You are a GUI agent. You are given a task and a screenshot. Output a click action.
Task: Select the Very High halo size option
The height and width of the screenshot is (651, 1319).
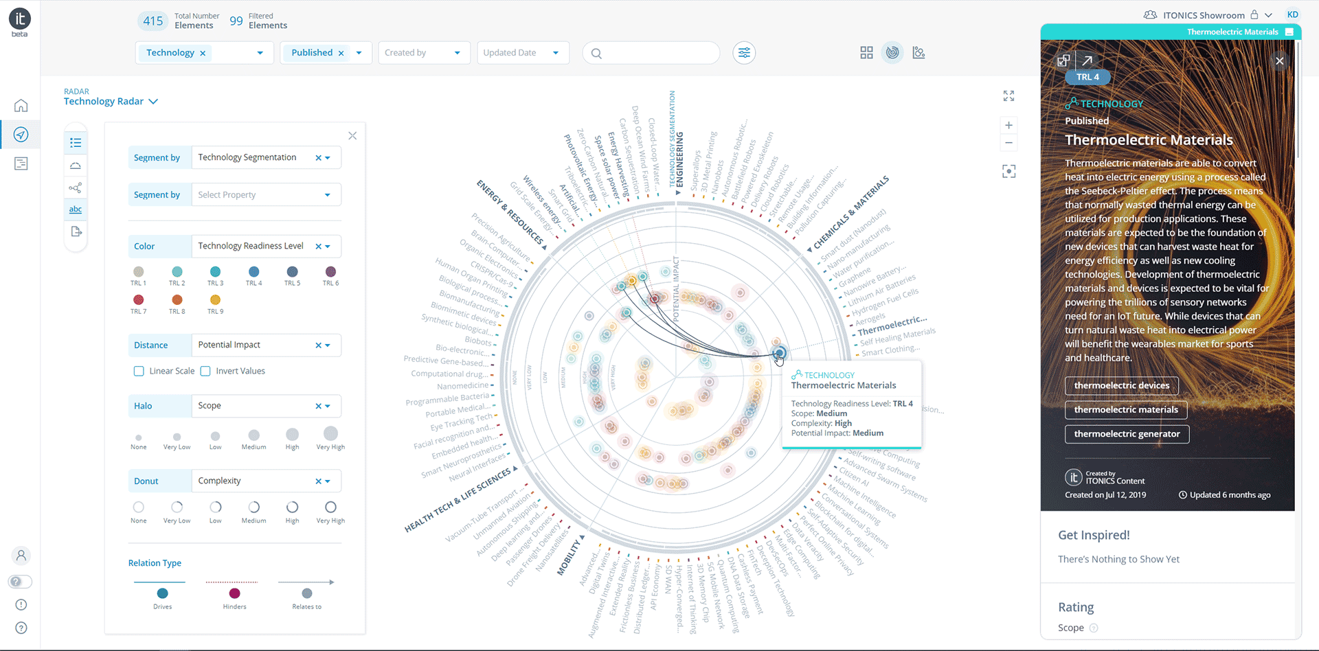(330, 434)
